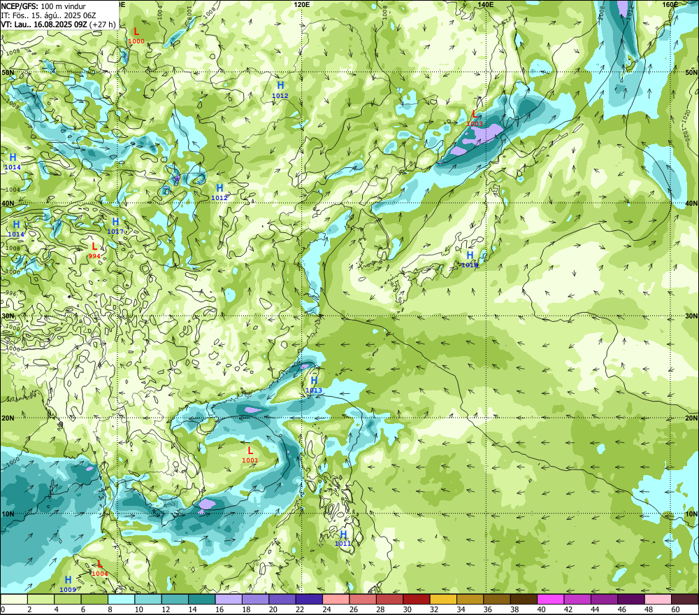Click the high pressure marker labeled 1011
This screenshot has height=615, width=699.
coord(343,538)
